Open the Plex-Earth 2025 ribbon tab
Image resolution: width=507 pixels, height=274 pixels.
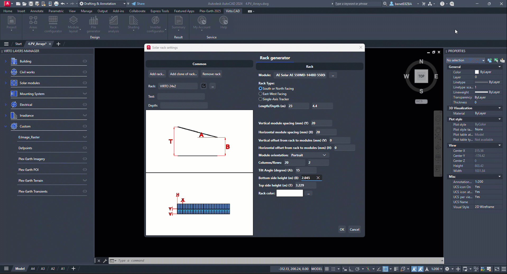point(210,11)
